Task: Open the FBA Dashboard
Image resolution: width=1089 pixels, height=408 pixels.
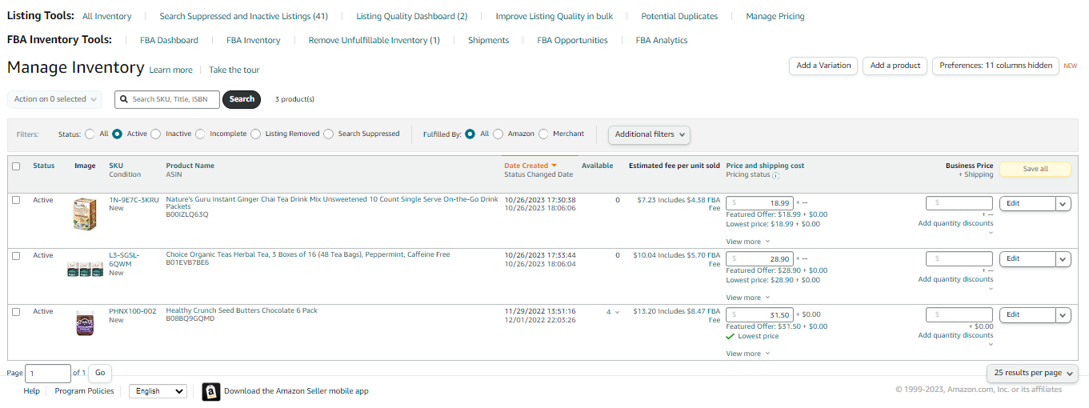Action: [169, 40]
